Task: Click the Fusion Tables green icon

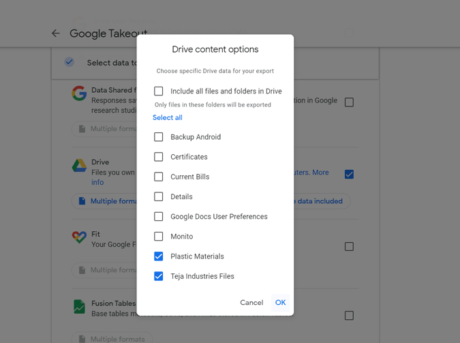Action: 80,307
